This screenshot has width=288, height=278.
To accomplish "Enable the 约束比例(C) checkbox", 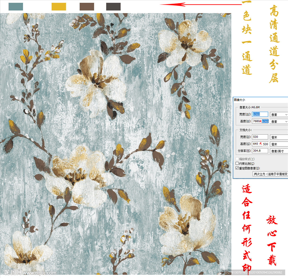I will (237, 163).
